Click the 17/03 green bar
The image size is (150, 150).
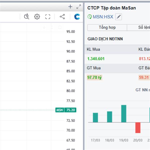(95, 117)
